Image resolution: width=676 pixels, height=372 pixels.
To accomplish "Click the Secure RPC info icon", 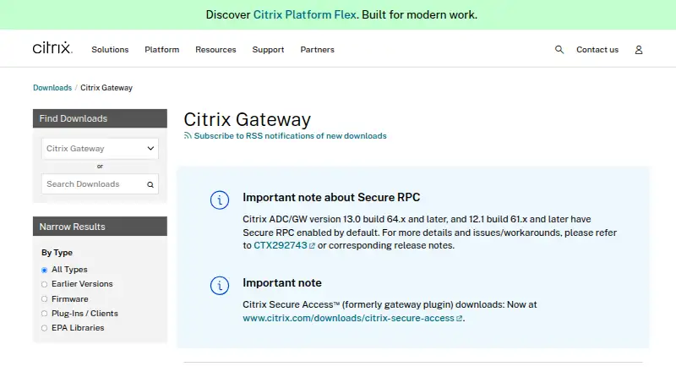I will pyautogui.click(x=220, y=200).
